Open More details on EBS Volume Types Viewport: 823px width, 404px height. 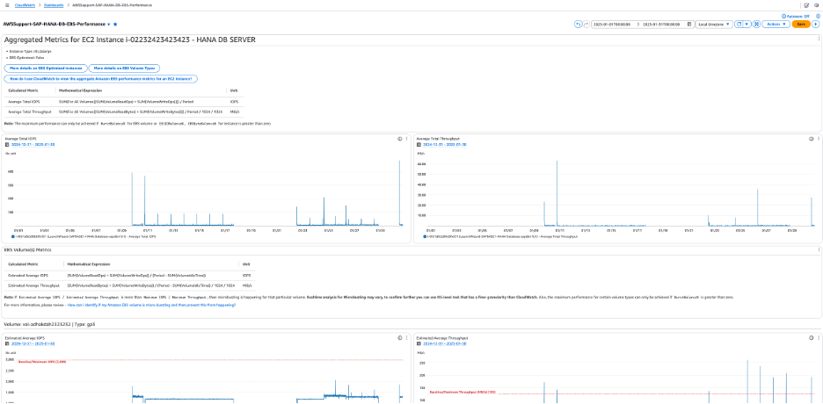tap(124, 69)
